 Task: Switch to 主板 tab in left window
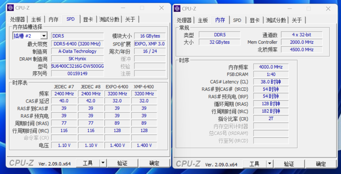(36, 19)
